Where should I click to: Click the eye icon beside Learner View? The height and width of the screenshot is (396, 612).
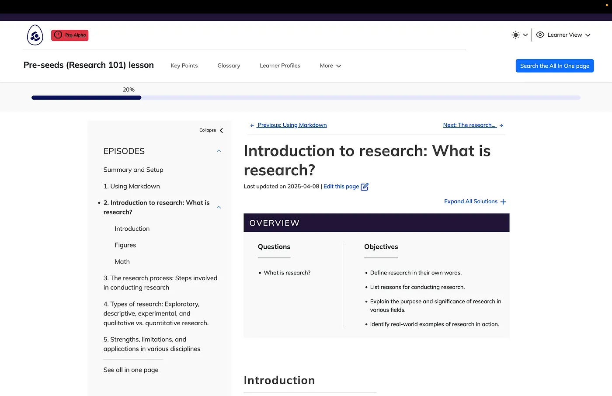[x=540, y=35]
